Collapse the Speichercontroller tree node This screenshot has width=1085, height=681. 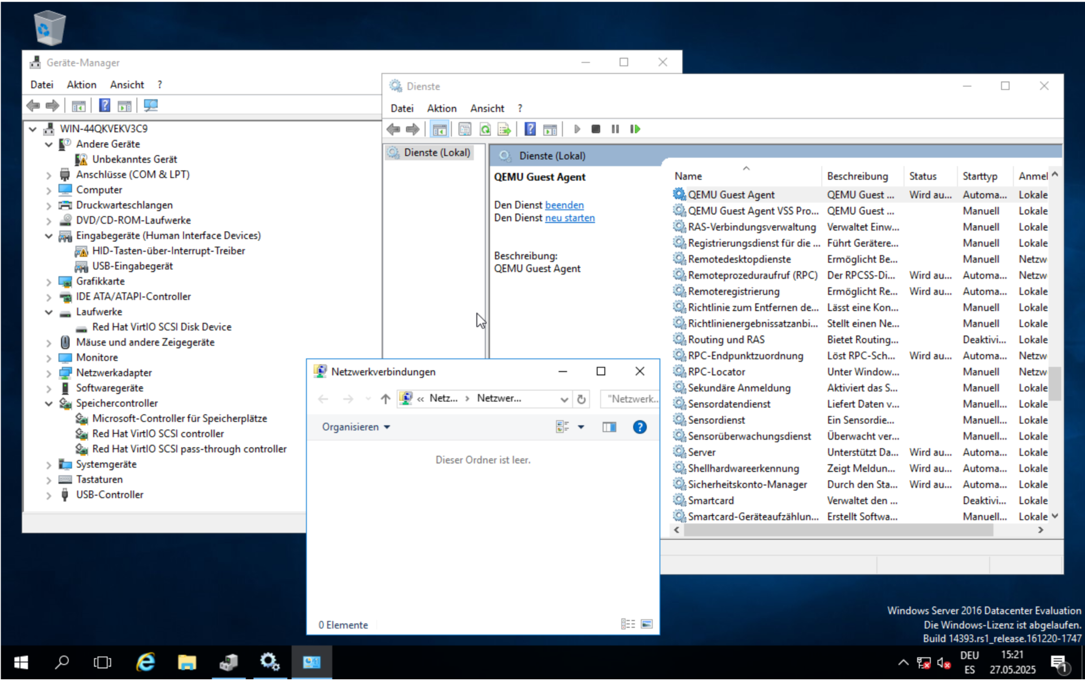[x=49, y=404]
